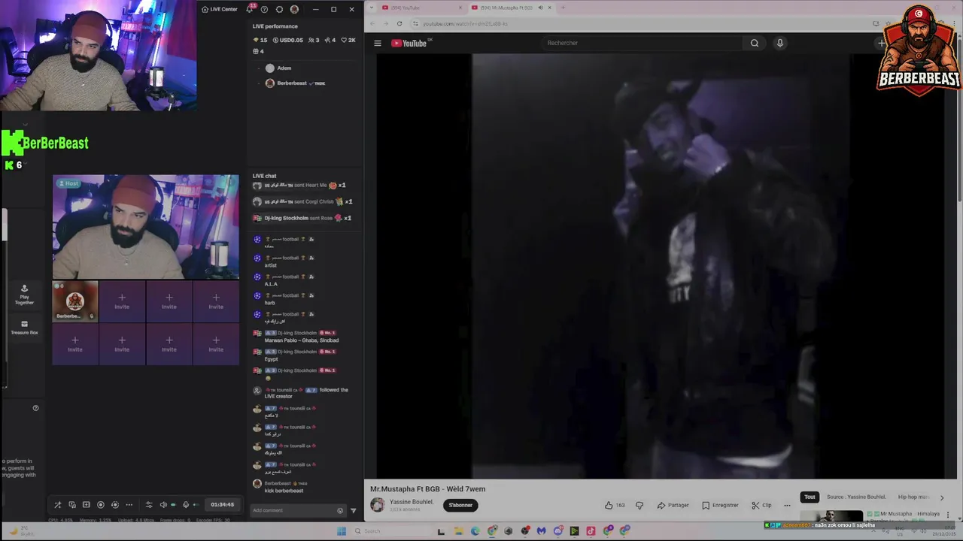Select the Host video preview
Image resolution: width=963 pixels, height=541 pixels.
tap(146, 227)
